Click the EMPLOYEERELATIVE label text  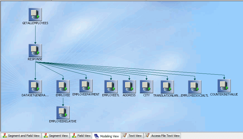click(x=63, y=121)
